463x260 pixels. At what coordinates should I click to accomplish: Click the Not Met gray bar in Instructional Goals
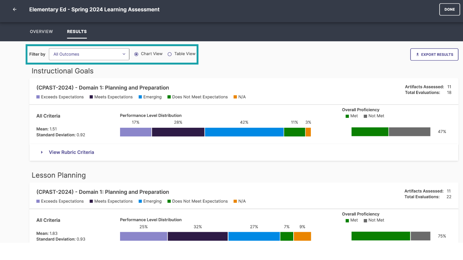410,132
